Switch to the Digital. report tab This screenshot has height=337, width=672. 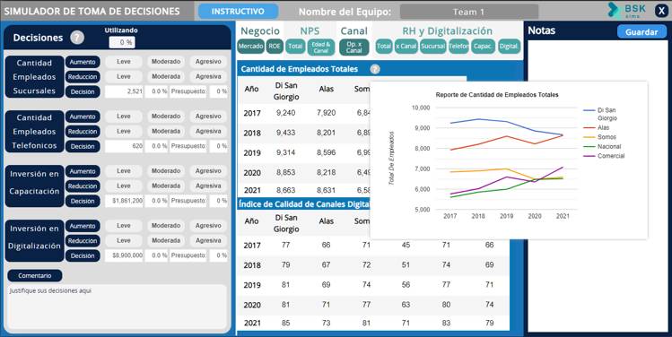pyautogui.click(x=509, y=47)
